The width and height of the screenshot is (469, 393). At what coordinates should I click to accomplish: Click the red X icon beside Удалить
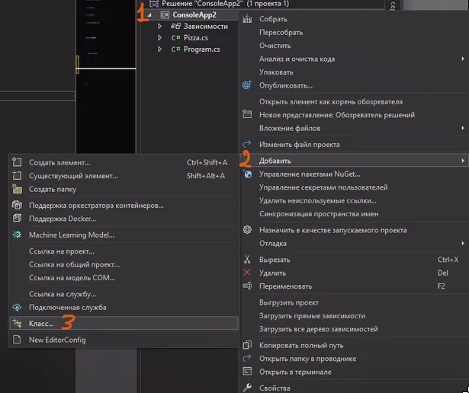point(247,273)
